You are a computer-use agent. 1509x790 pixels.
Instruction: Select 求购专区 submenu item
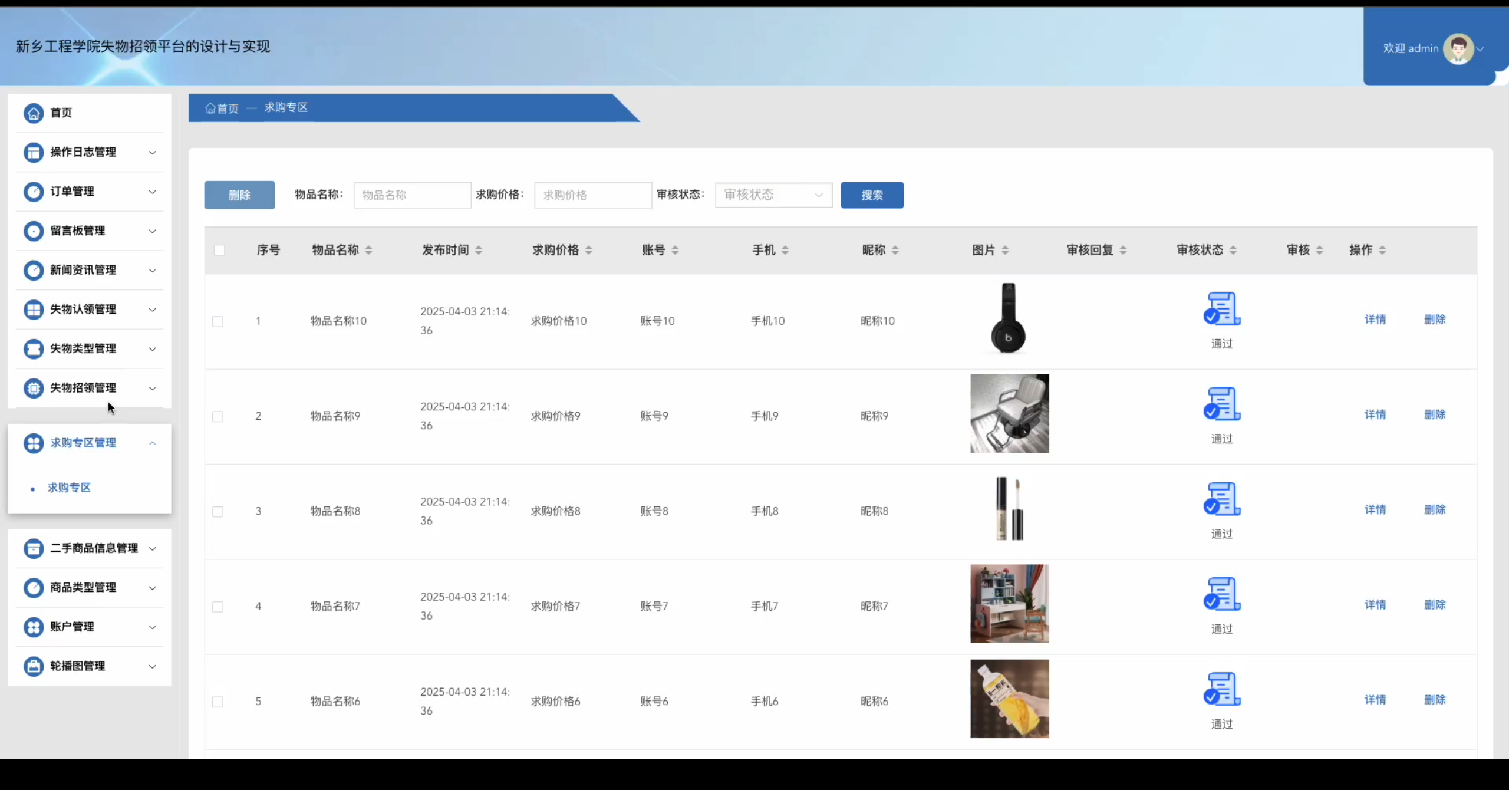pyautogui.click(x=69, y=488)
